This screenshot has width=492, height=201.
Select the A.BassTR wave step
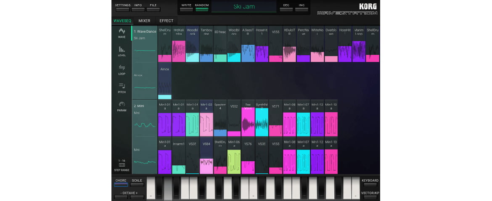248,44
